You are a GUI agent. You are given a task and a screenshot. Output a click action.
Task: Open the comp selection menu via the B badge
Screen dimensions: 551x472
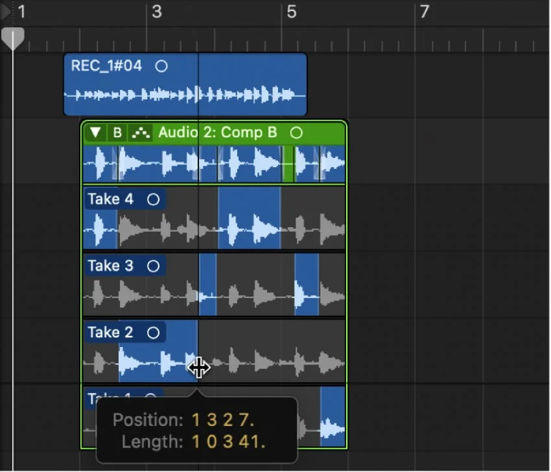117,132
